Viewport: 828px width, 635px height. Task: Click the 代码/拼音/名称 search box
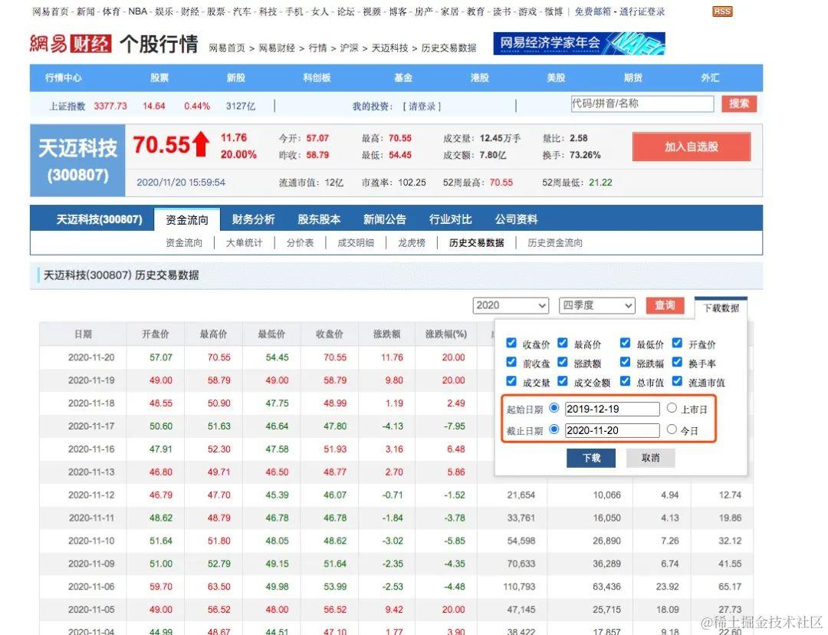(642, 104)
